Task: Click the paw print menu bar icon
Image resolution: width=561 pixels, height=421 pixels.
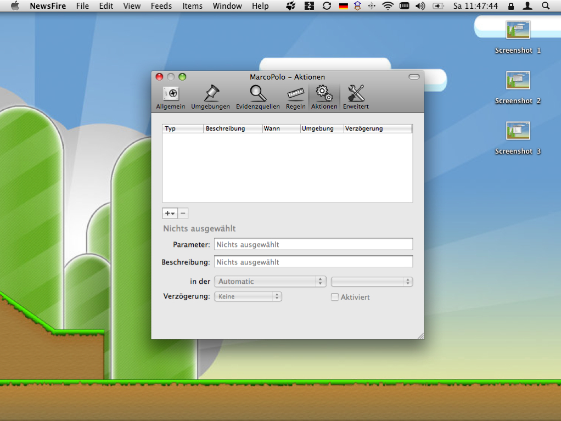Action: (x=291, y=5)
